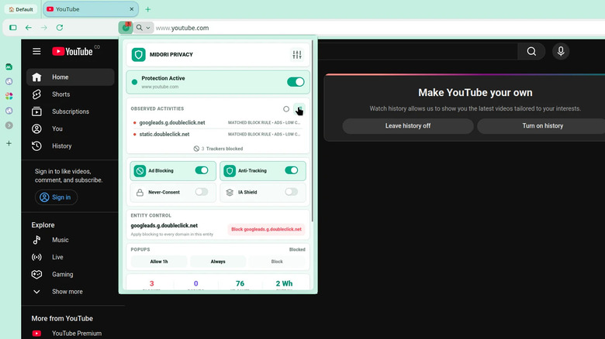Image resolution: width=605 pixels, height=339 pixels.
Task: Allow popups for 1h
Action: tap(159, 262)
